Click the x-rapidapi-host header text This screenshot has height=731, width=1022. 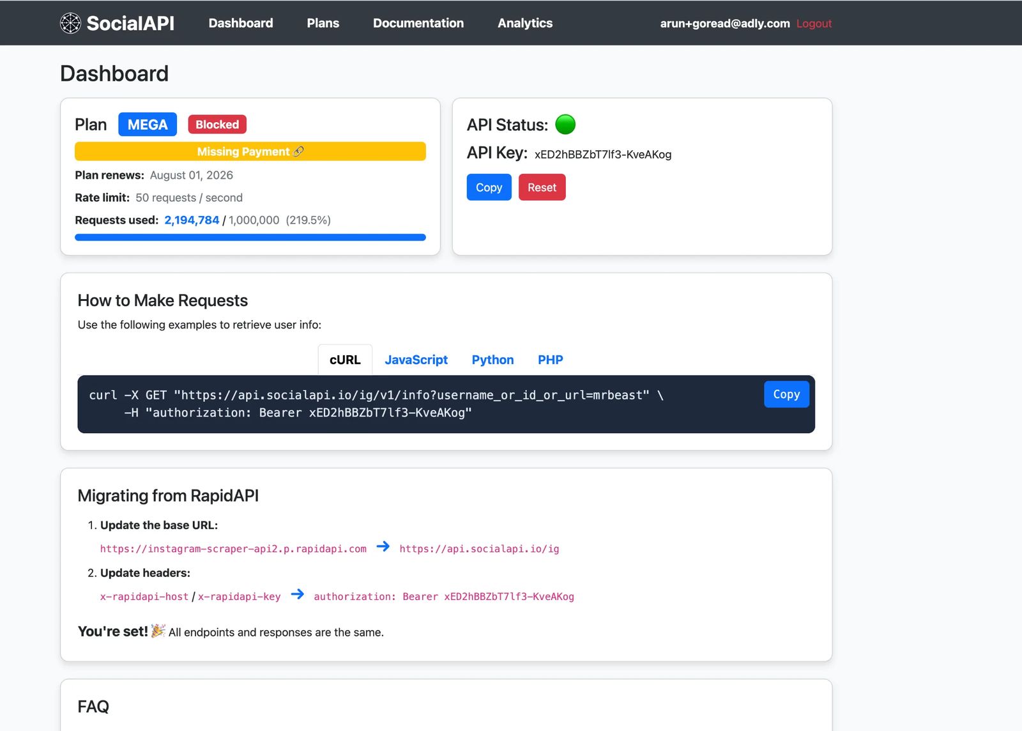tap(144, 597)
